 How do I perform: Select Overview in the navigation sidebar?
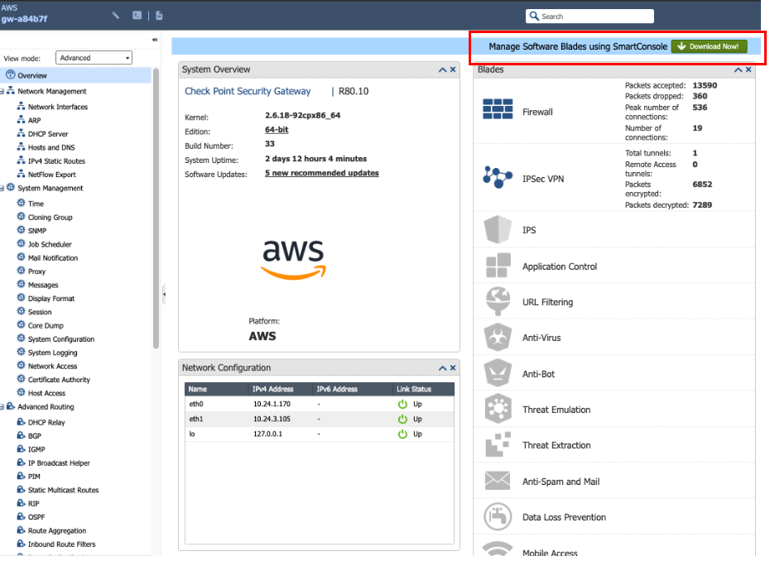pyautogui.click(x=33, y=74)
